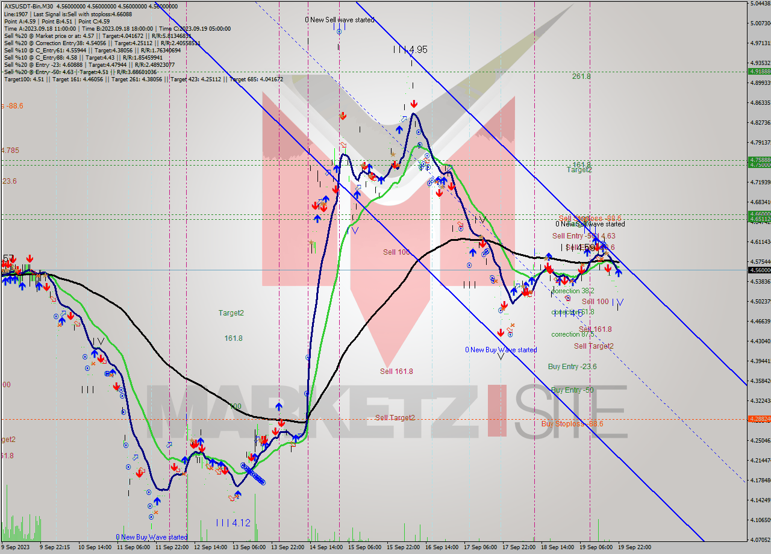
Task: Click the '19 Sep 06:00' time axis label
Action: point(596,547)
